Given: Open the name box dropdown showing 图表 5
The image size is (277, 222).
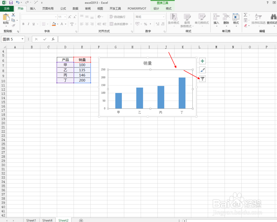Looking at the screenshot, I should coord(22,39).
